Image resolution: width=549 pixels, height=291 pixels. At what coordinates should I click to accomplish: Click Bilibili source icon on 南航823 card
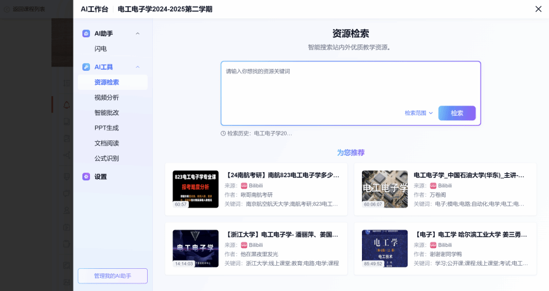(x=243, y=185)
